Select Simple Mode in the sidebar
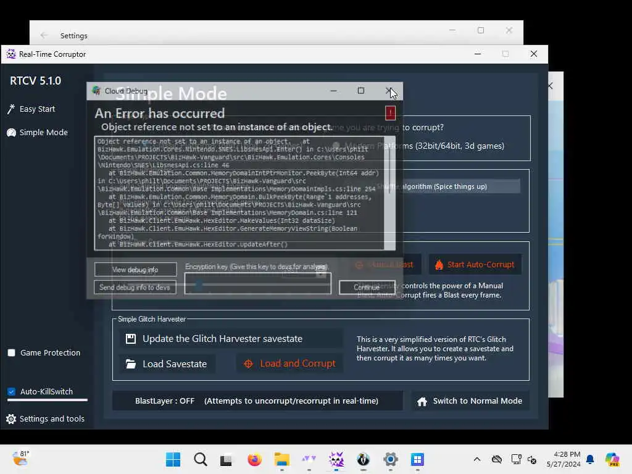 (x=37, y=132)
